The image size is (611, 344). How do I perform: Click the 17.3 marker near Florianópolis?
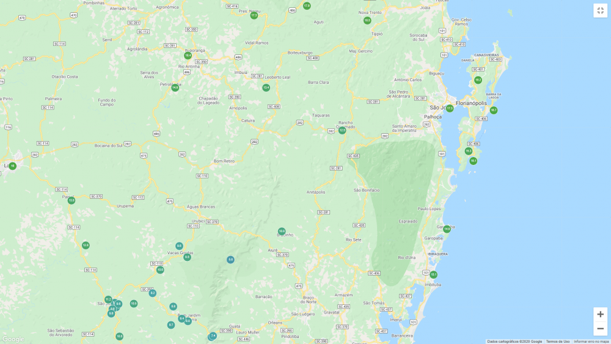(450, 108)
